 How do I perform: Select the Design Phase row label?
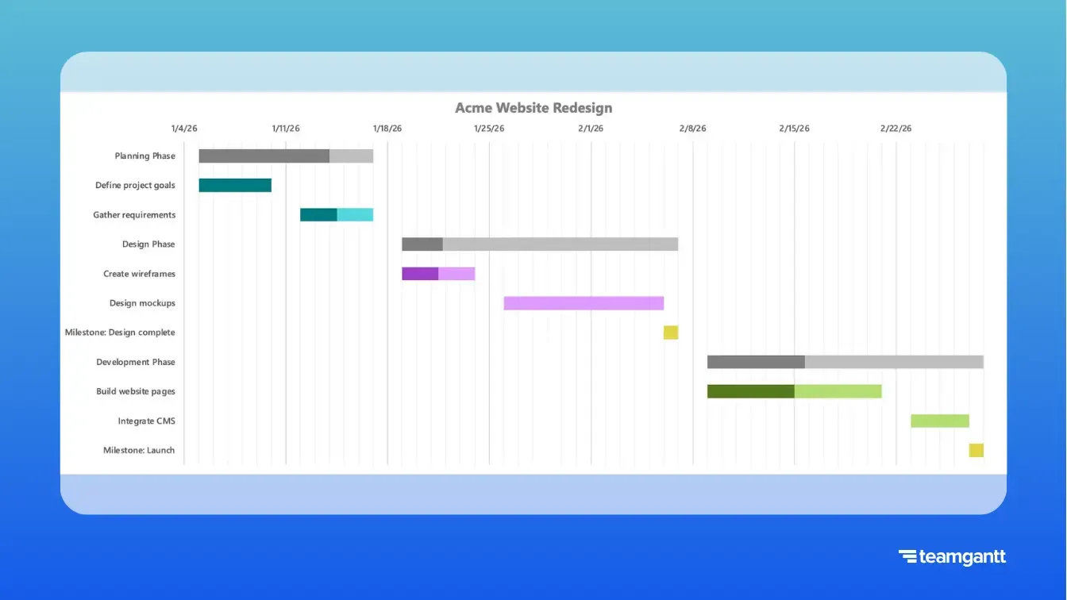click(x=149, y=244)
